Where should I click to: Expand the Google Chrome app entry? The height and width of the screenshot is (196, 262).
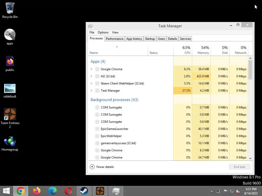91,69
